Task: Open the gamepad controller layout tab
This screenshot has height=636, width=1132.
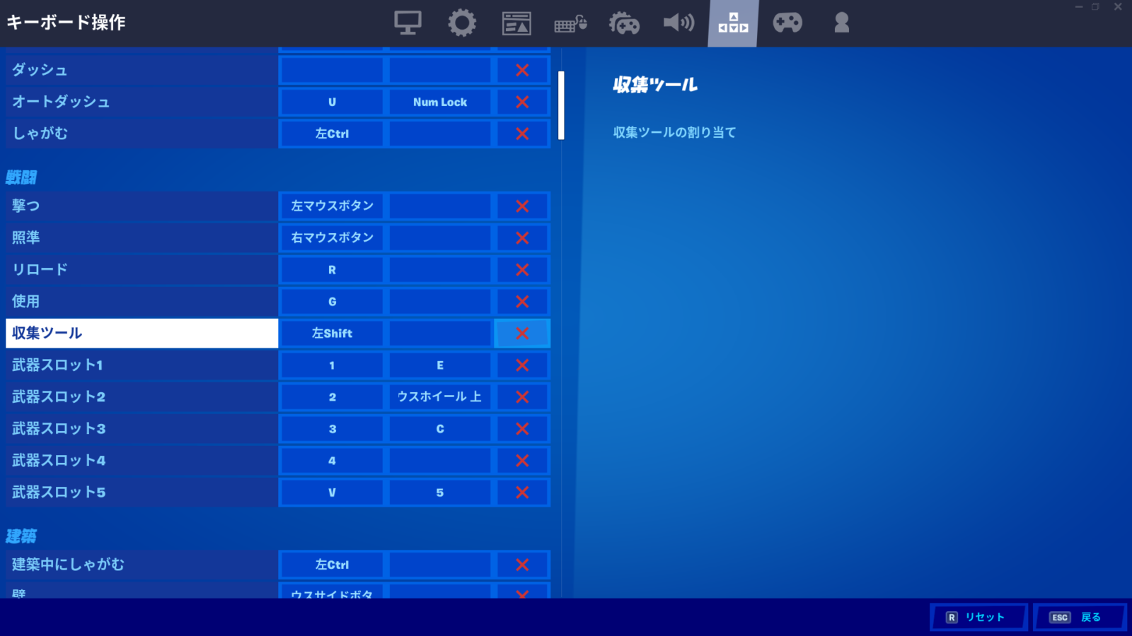Action: pos(787,23)
